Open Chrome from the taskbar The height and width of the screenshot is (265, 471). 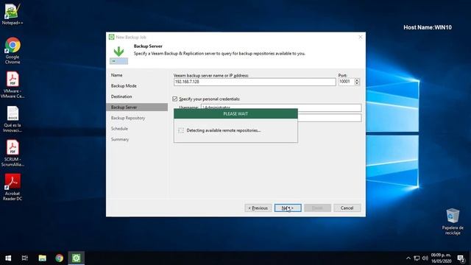click(x=59, y=258)
